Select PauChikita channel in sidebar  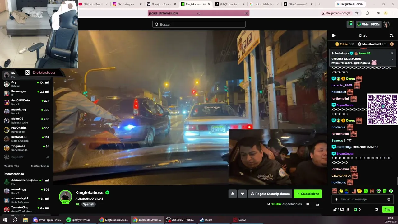[27, 129]
